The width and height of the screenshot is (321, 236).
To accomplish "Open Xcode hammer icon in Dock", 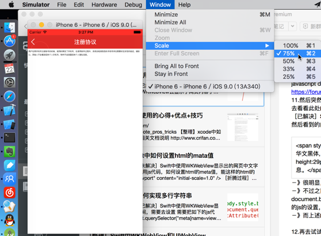I will point(10,110).
